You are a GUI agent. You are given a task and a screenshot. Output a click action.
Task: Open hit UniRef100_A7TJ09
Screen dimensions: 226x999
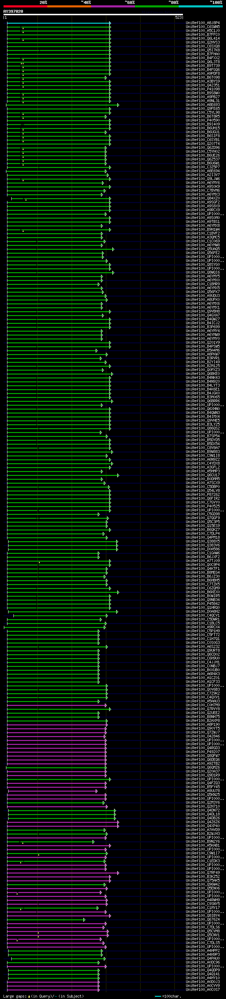pyautogui.click(x=203, y=561)
